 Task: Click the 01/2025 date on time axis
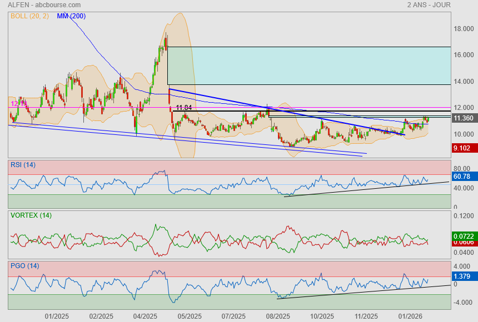click(x=56, y=316)
